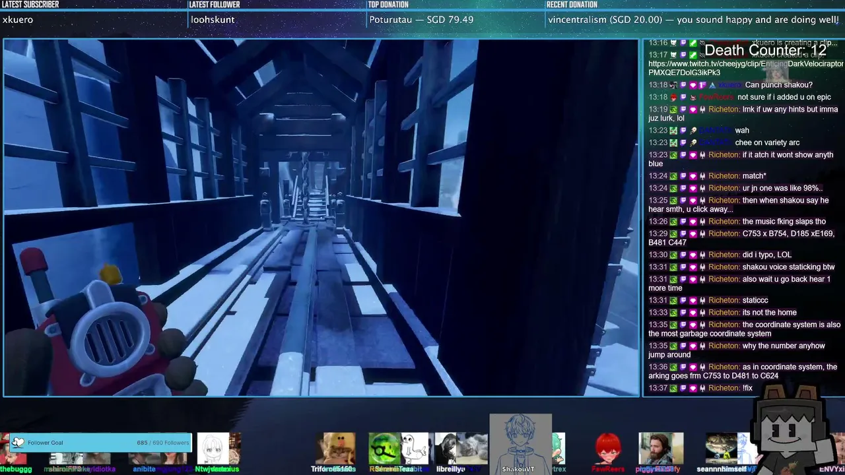845x475 pixels.
Task: Click the green badge on "wah" message
Action: click(673, 131)
